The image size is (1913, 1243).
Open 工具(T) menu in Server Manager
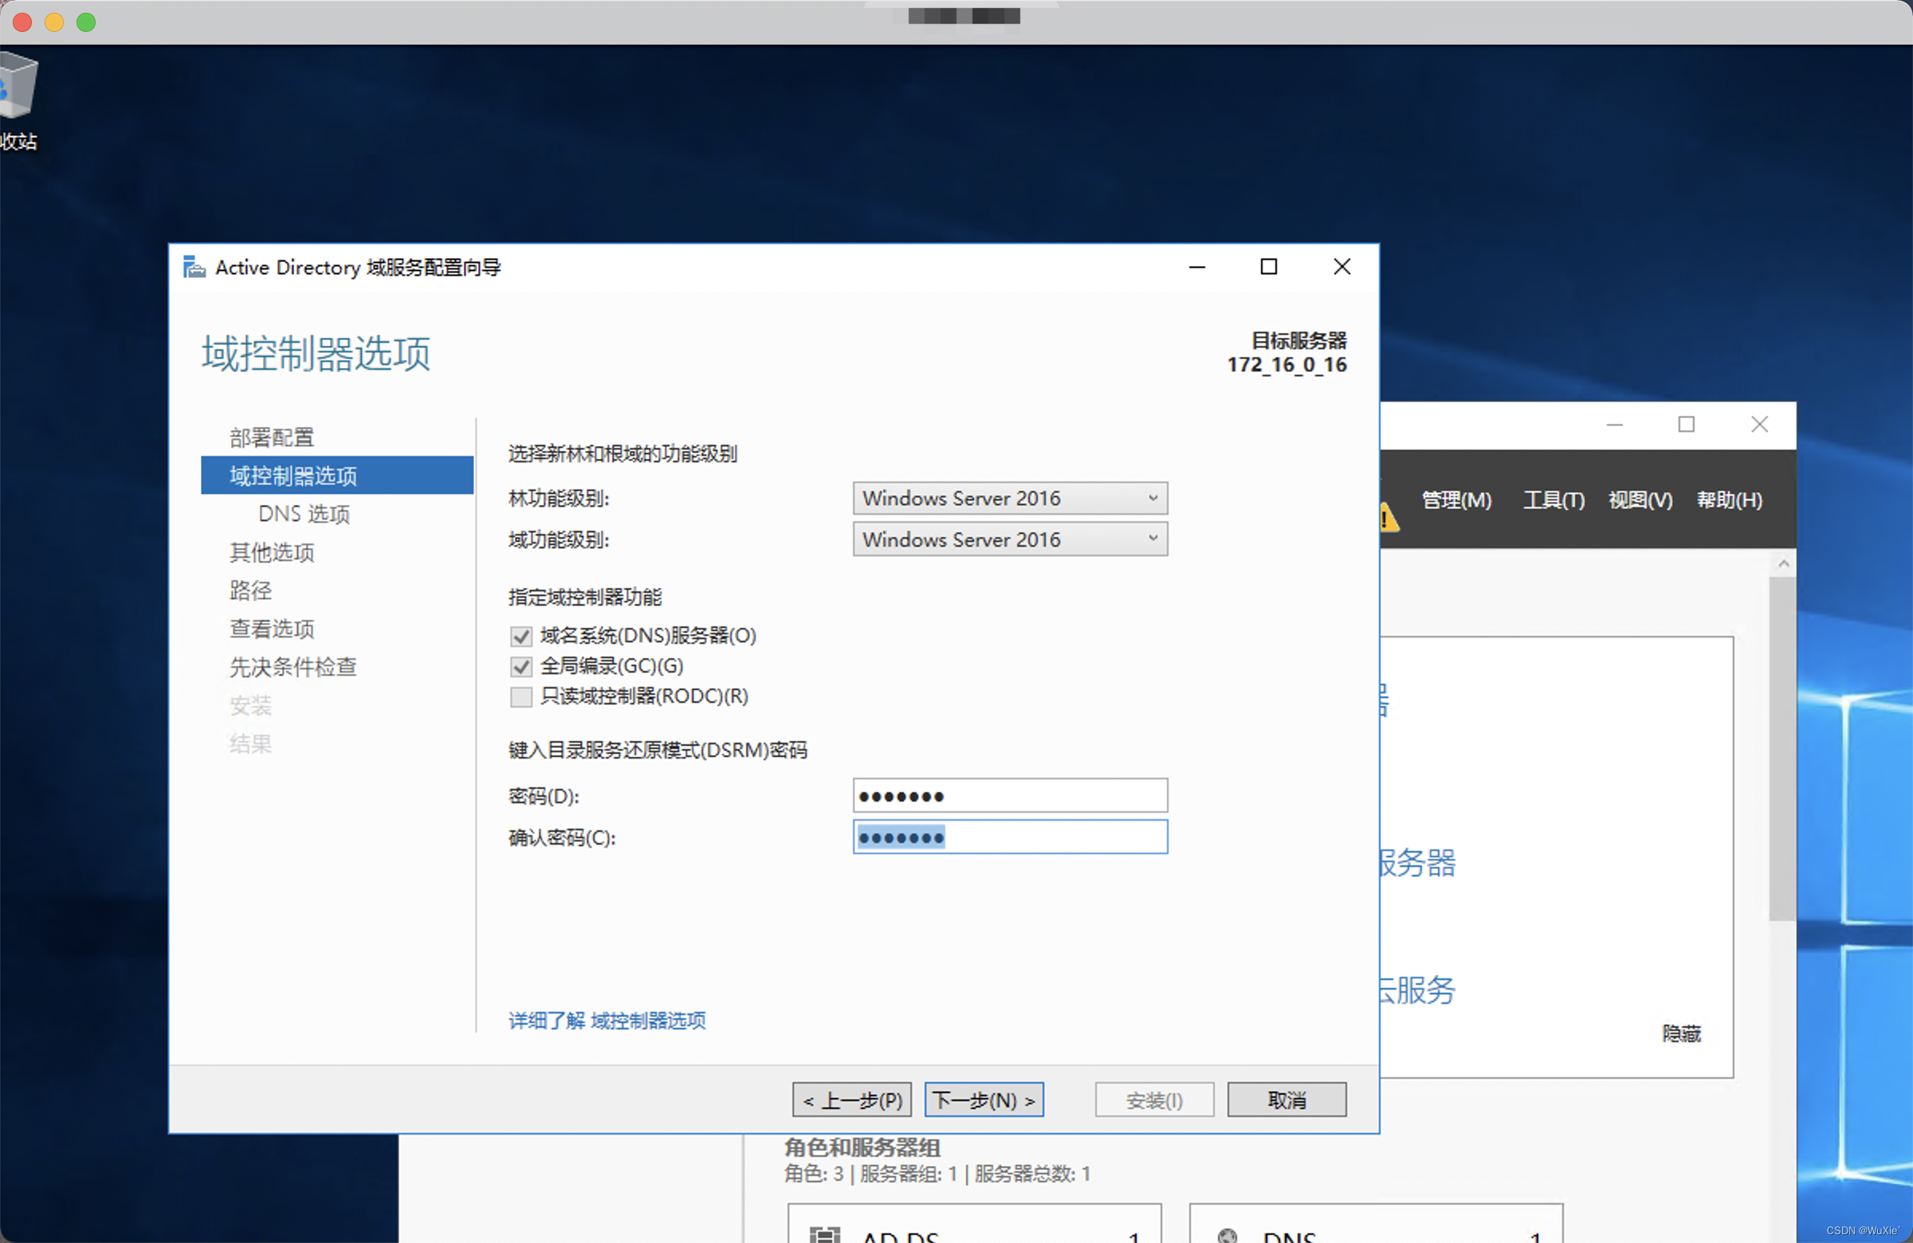[1553, 500]
